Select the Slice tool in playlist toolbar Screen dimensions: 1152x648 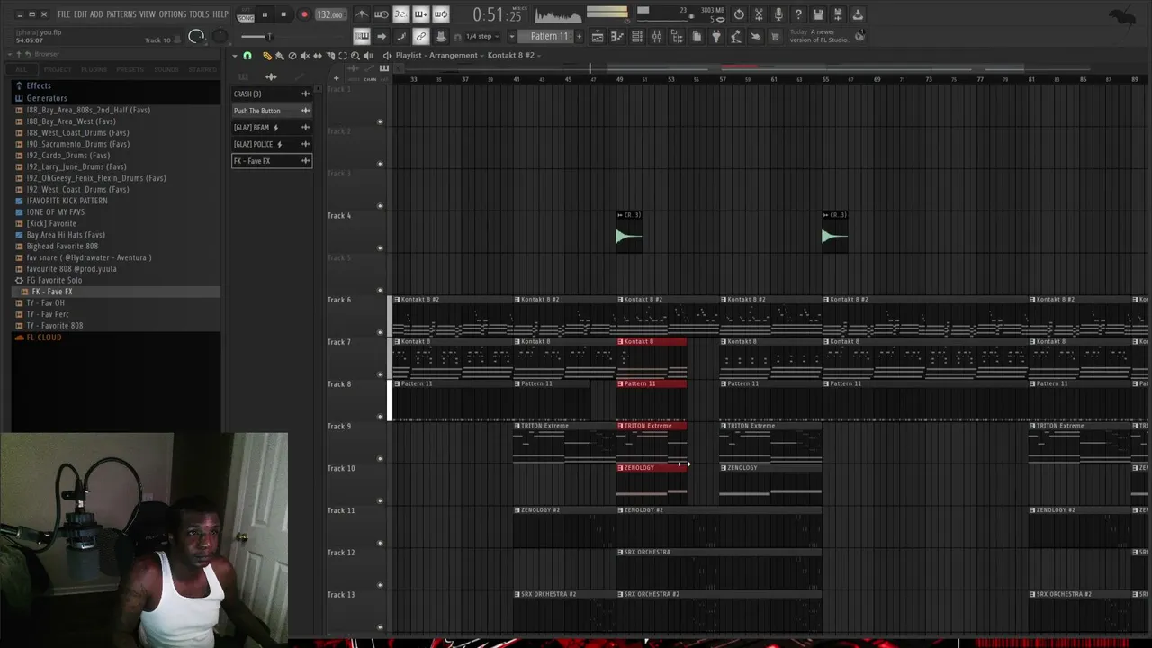(x=330, y=56)
